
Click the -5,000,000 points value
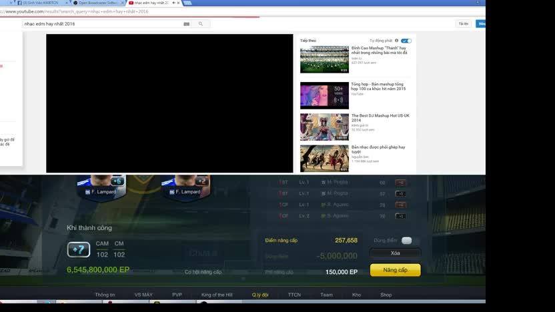coord(337,256)
